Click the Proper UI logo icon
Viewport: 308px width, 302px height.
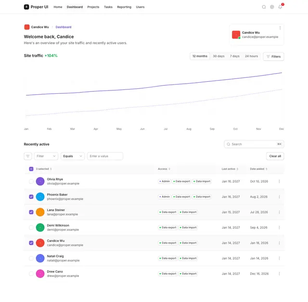(x=26, y=7)
